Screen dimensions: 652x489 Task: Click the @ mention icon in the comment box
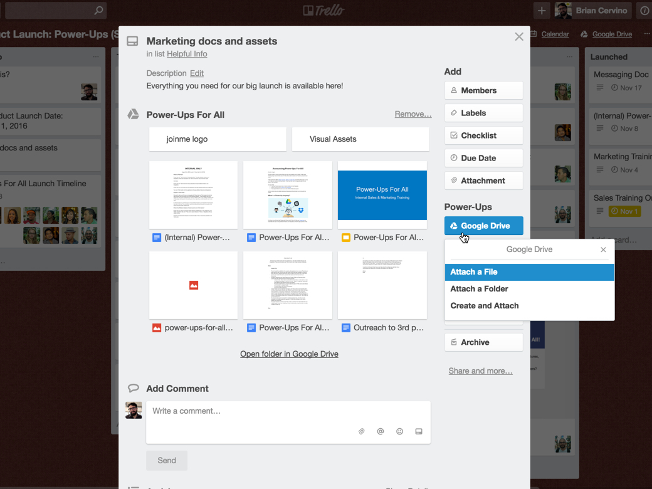[381, 431]
